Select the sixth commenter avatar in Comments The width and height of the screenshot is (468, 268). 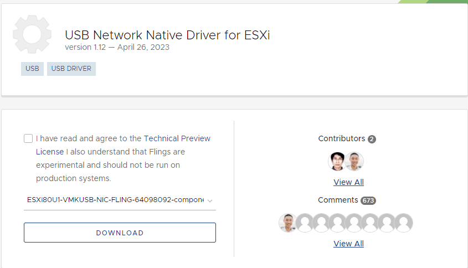(371, 223)
